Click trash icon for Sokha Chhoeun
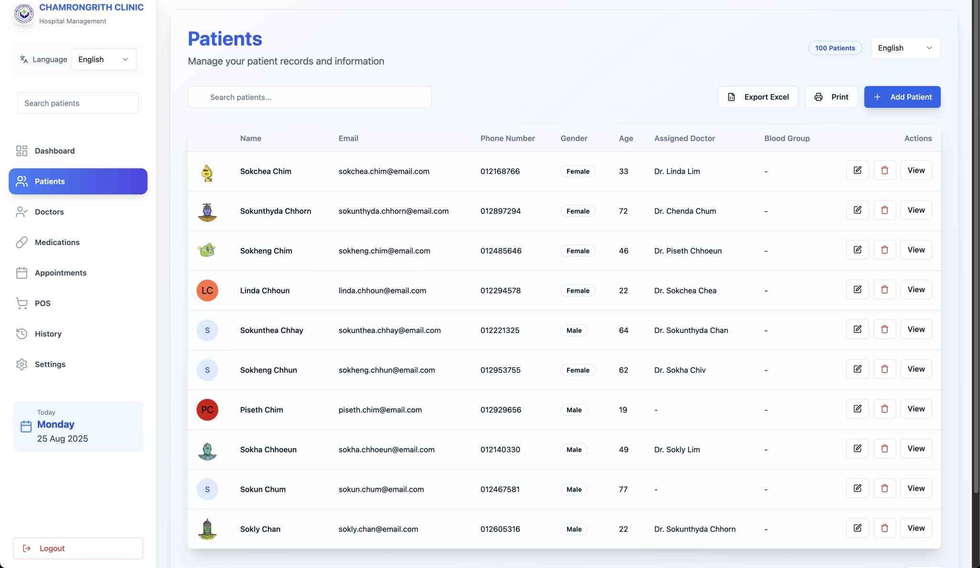 coord(884,448)
